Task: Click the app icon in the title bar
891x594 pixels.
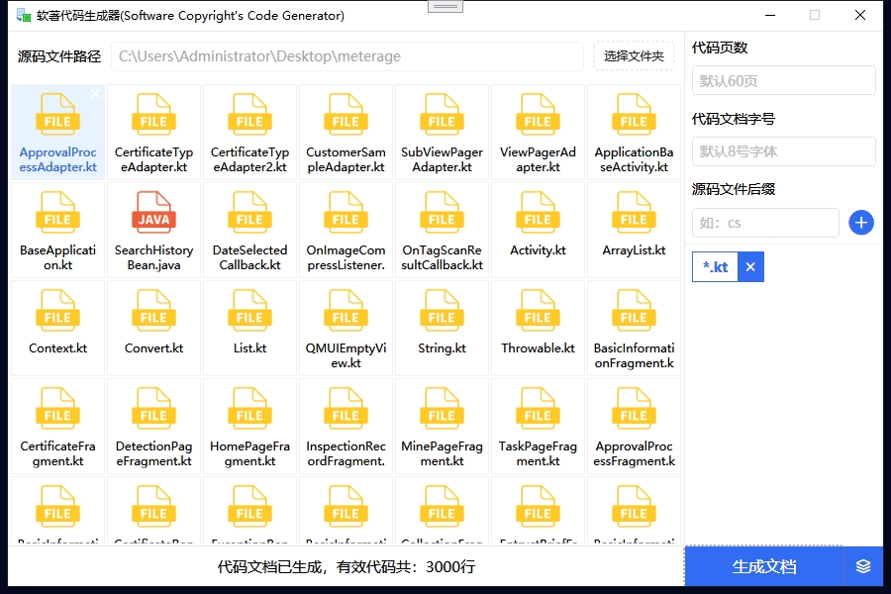Action: coord(24,16)
